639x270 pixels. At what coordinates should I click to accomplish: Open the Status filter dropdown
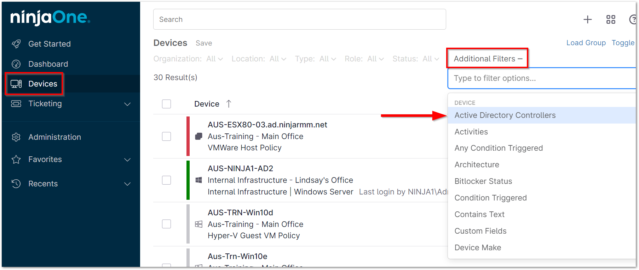click(416, 59)
